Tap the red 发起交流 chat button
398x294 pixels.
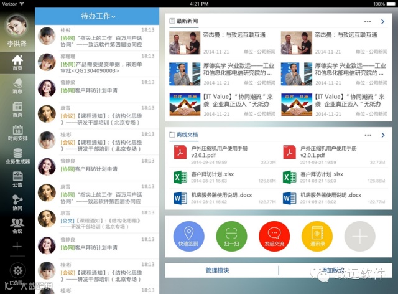click(274, 237)
